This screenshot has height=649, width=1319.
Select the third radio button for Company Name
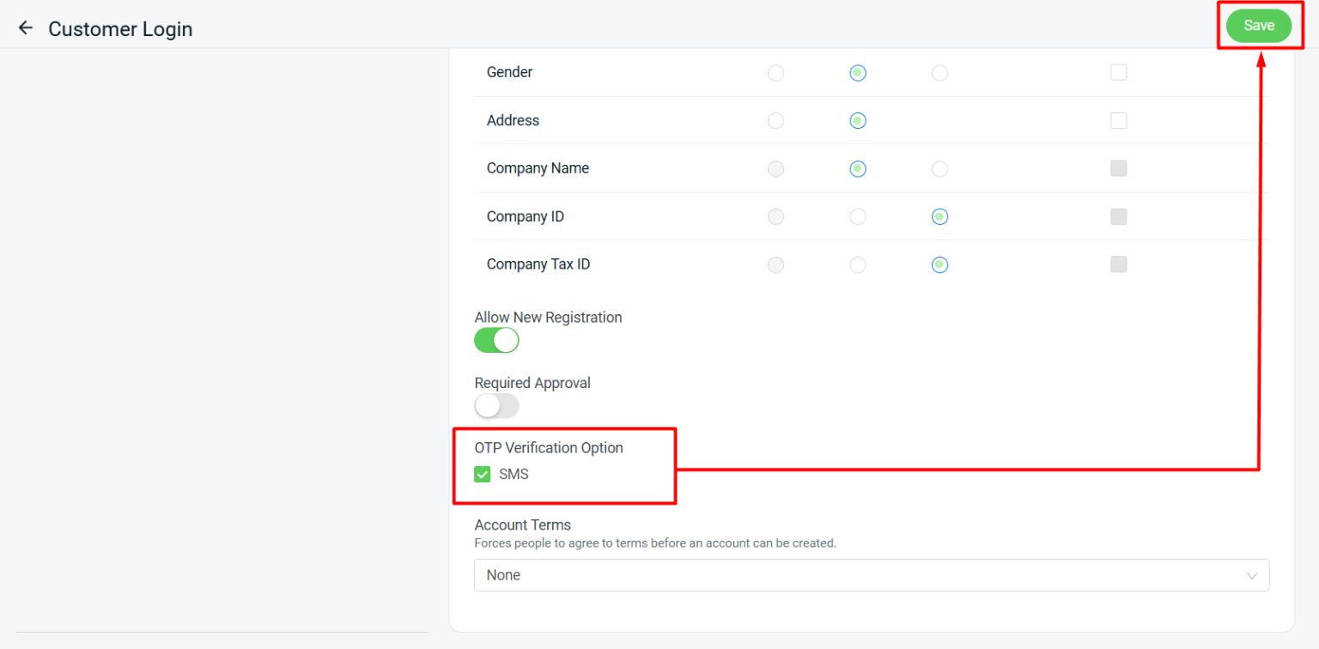pyautogui.click(x=939, y=168)
